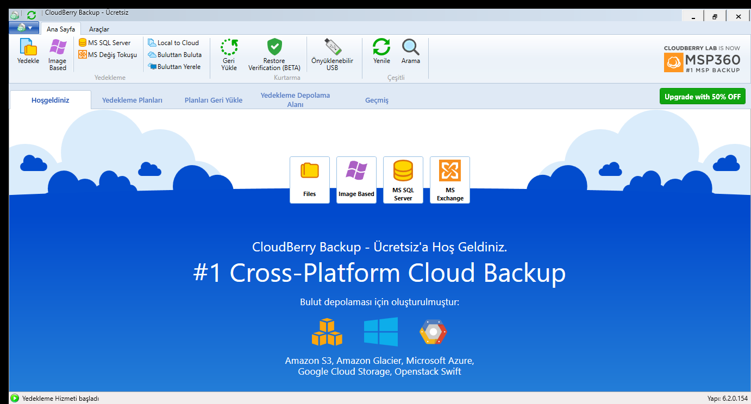Click the Yenile refresh icon

pos(381,52)
